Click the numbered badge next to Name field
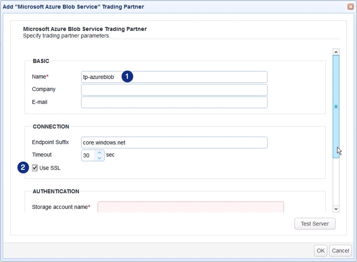357x262 pixels. (x=127, y=77)
